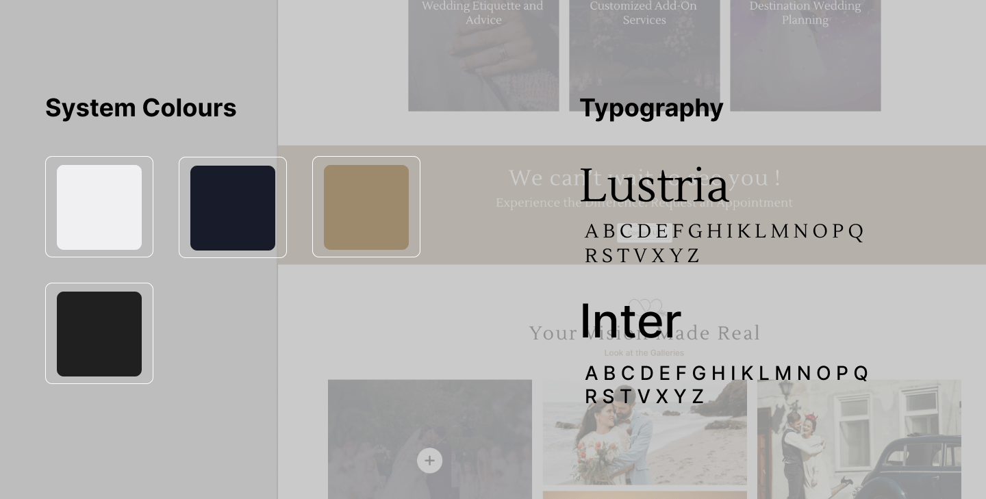
Task: Open the Wedding Etiquette and Advice card
Action: pyautogui.click(x=483, y=55)
